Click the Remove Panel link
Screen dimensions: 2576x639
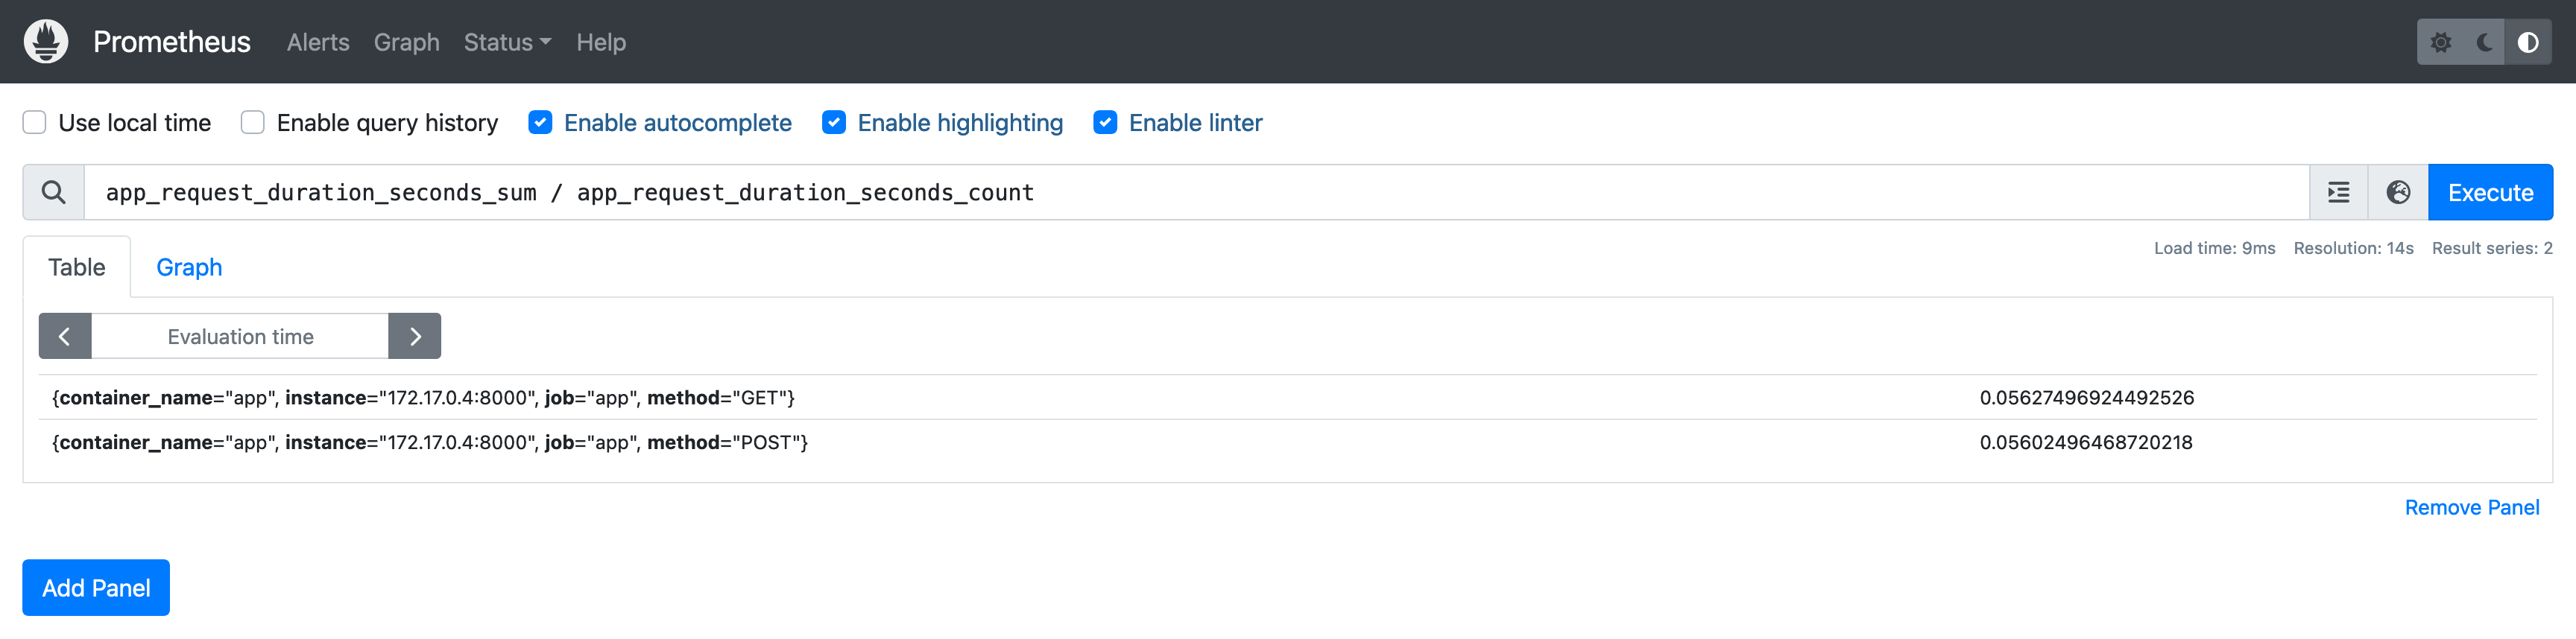click(x=2471, y=507)
